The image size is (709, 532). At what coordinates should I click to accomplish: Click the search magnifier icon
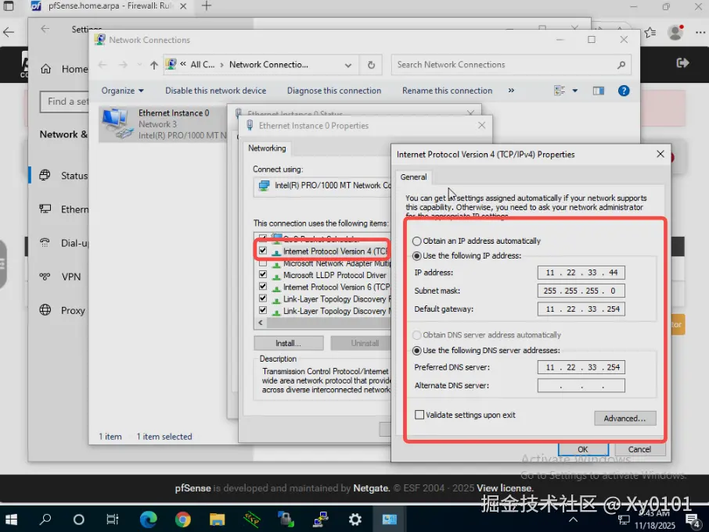(621, 65)
